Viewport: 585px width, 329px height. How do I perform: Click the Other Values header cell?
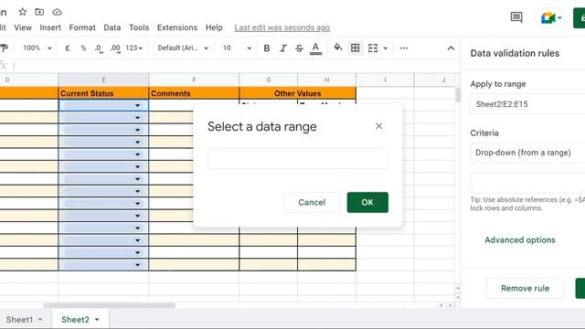click(x=298, y=93)
